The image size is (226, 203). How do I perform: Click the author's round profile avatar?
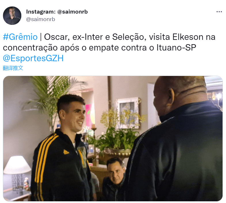point(12,16)
